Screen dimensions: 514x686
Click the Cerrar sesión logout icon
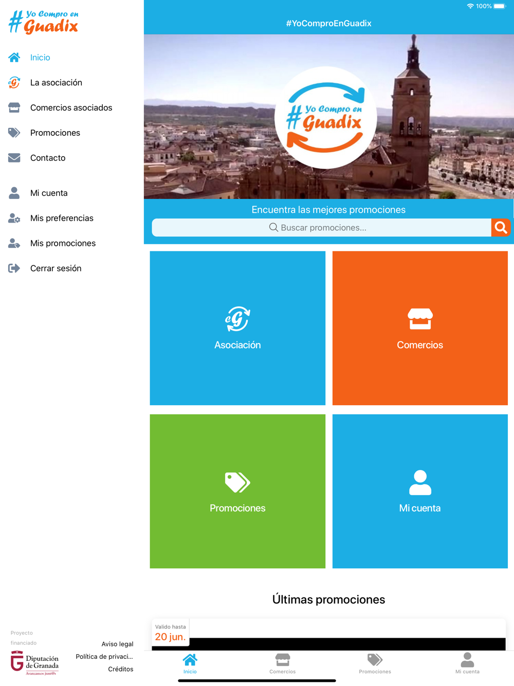14,268
